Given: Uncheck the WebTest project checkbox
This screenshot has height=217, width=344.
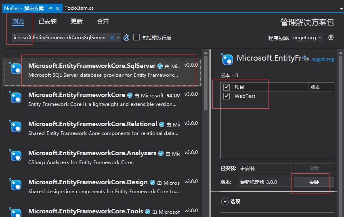Looking at the screenshot, I should [x=227, y=96].
